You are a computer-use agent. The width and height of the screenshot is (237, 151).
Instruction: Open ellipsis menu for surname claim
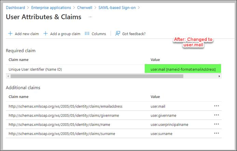pyautogui.click(x=216, y=134)
